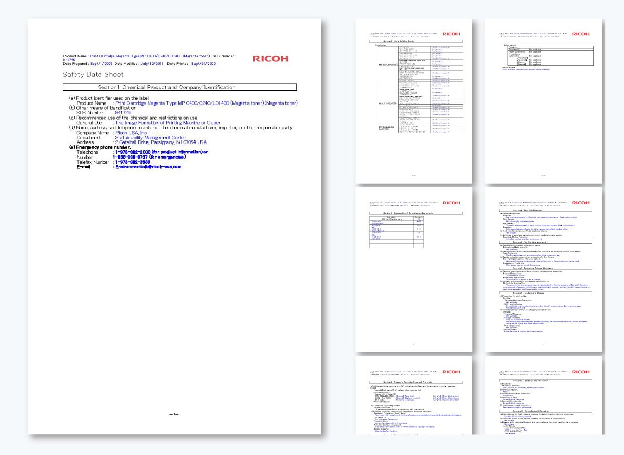Click the address '2 Gatehall Drive, Parsippany, NJ 07054 USA'

(x=161, y=142)
